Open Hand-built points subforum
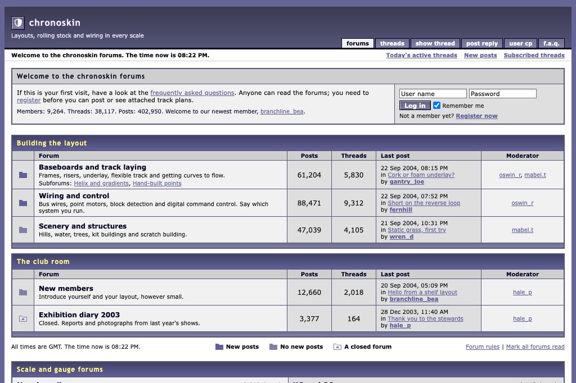The height and width of the screenshot is (383, 576). (157, 184)
